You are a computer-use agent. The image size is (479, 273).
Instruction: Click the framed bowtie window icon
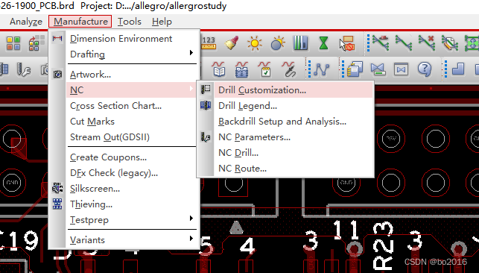point(401,69)
